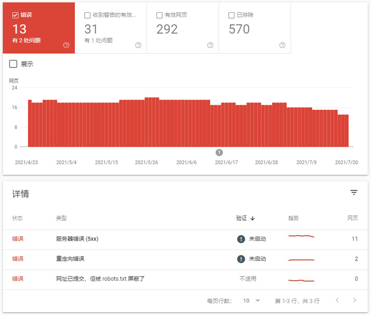Open the rows-per-page dropdown showing 10

click(x=252, y=301)
